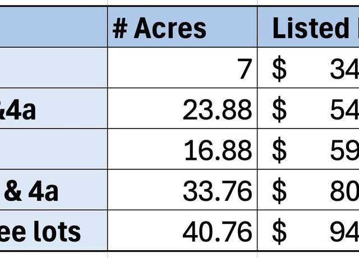Image resolution: width=359 pixels, height=258 pixels.
Task: Select the cell with value 16.88
Action: point(182,149)
